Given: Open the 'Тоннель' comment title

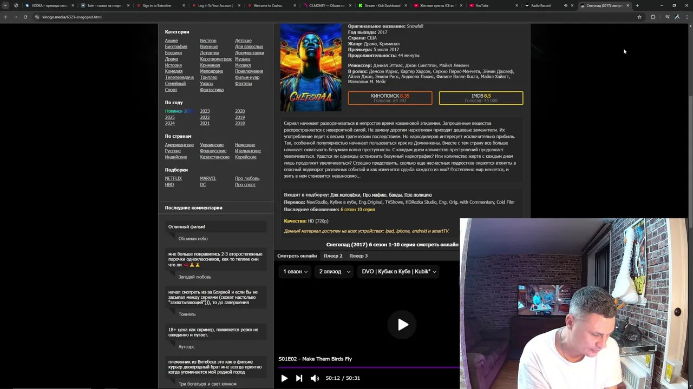Looking at the screenshot, I should click(187, 314).
